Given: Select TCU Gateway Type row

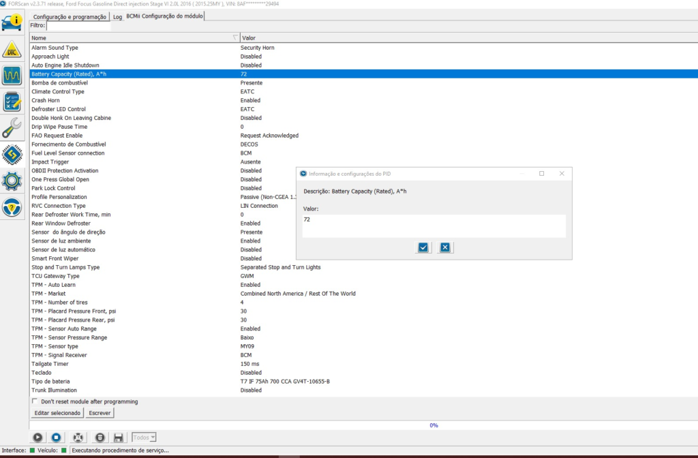Looking at the screenshot, I should [x=364, y=277].
